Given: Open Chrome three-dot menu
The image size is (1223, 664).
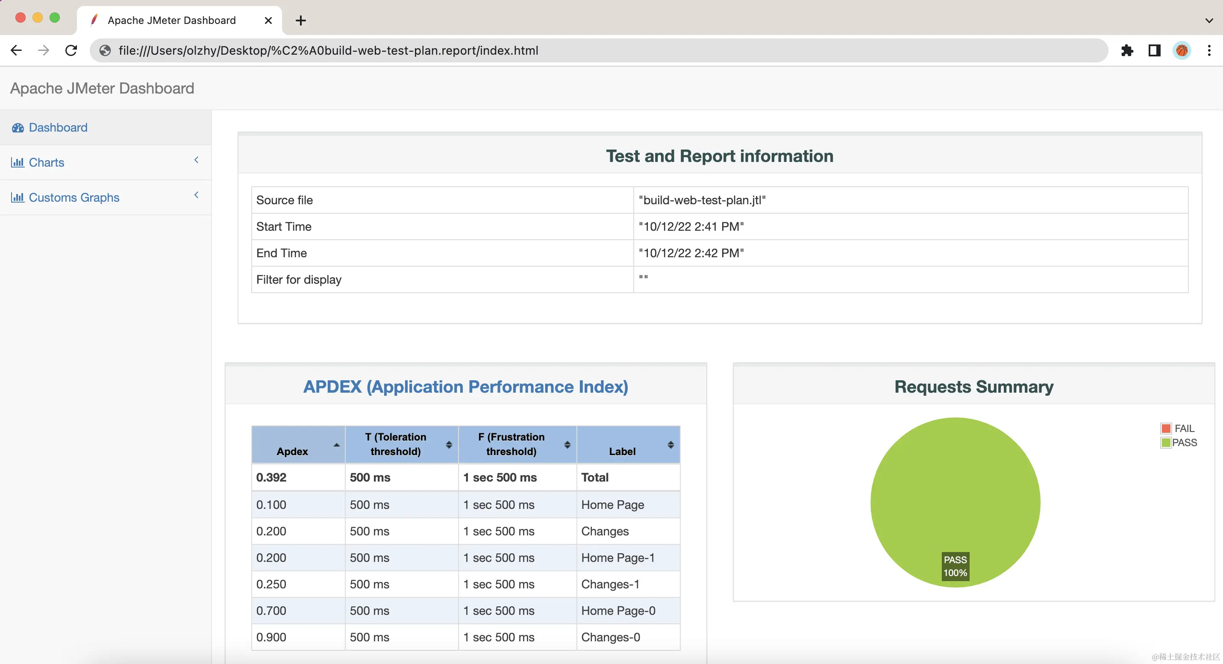Looking at the screenshot, I should [x=1209, y=50].
